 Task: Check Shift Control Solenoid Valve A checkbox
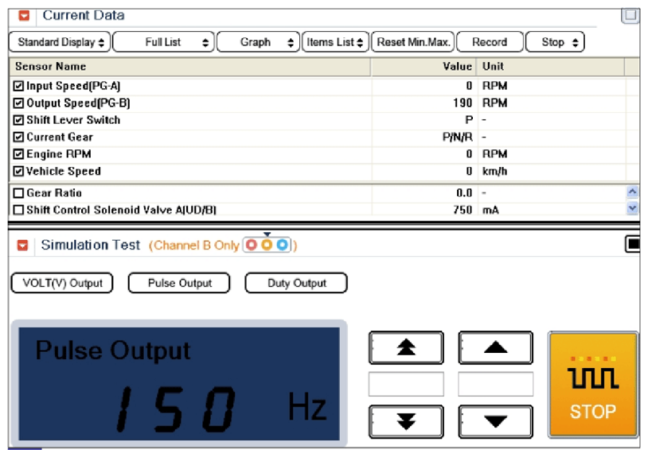(x=18, y=210)
